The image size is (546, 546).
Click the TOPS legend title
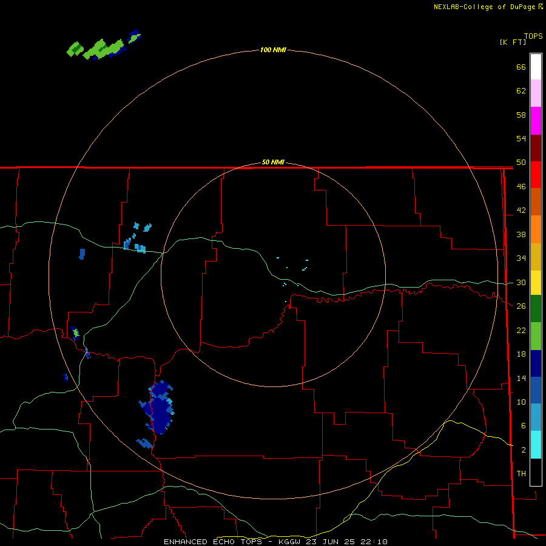point(533,36)
